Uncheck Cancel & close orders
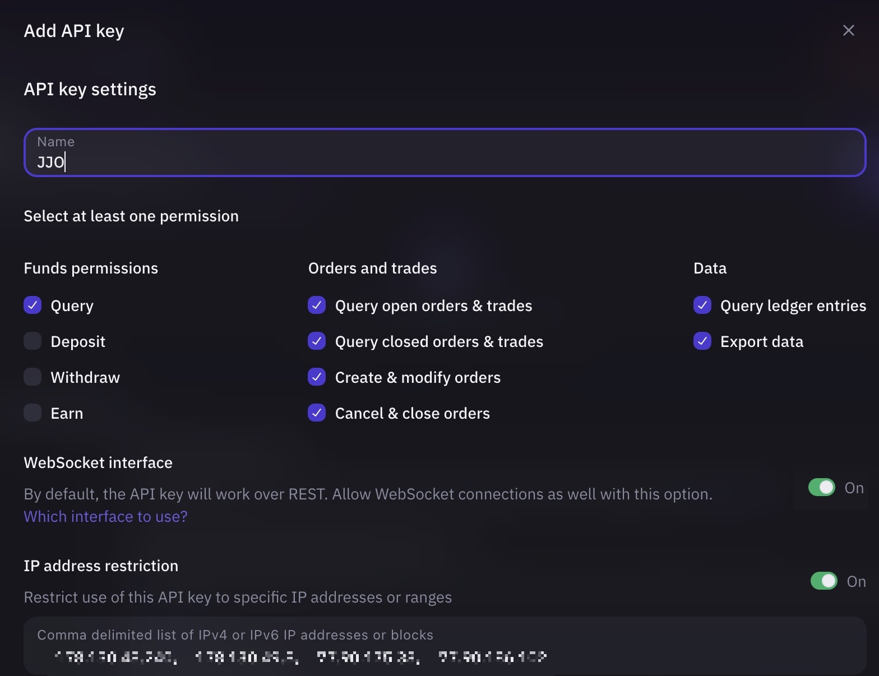 click(x=317, y=413)
